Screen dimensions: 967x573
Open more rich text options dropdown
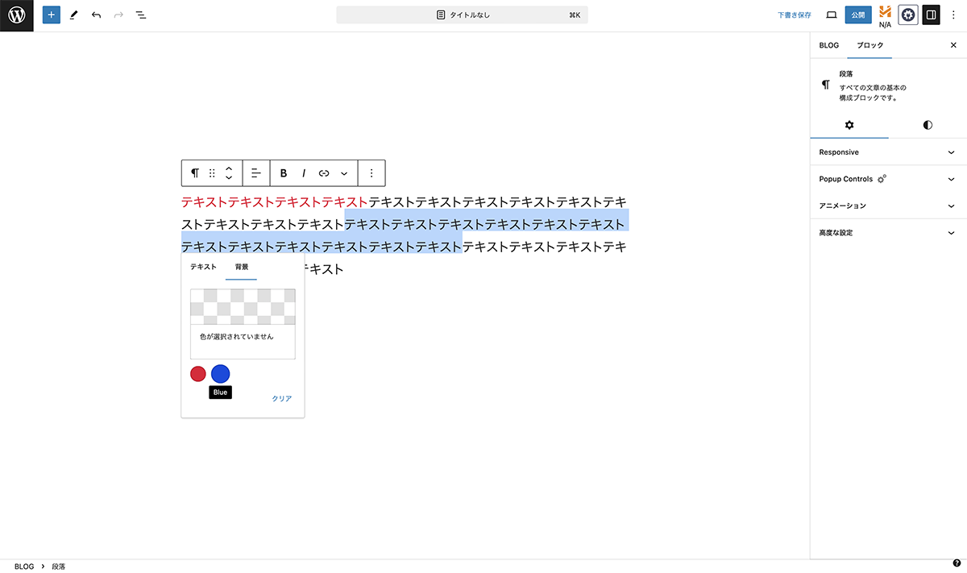click(344, 173)
